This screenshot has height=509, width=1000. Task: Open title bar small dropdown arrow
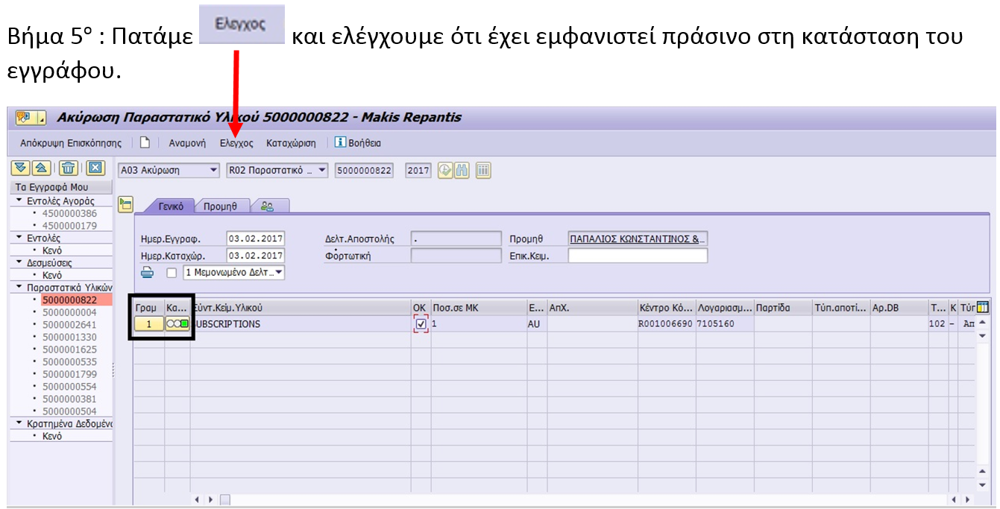(41, 118)
